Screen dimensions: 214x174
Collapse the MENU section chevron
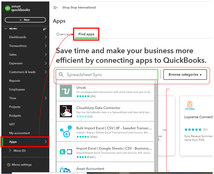(6, 29)
